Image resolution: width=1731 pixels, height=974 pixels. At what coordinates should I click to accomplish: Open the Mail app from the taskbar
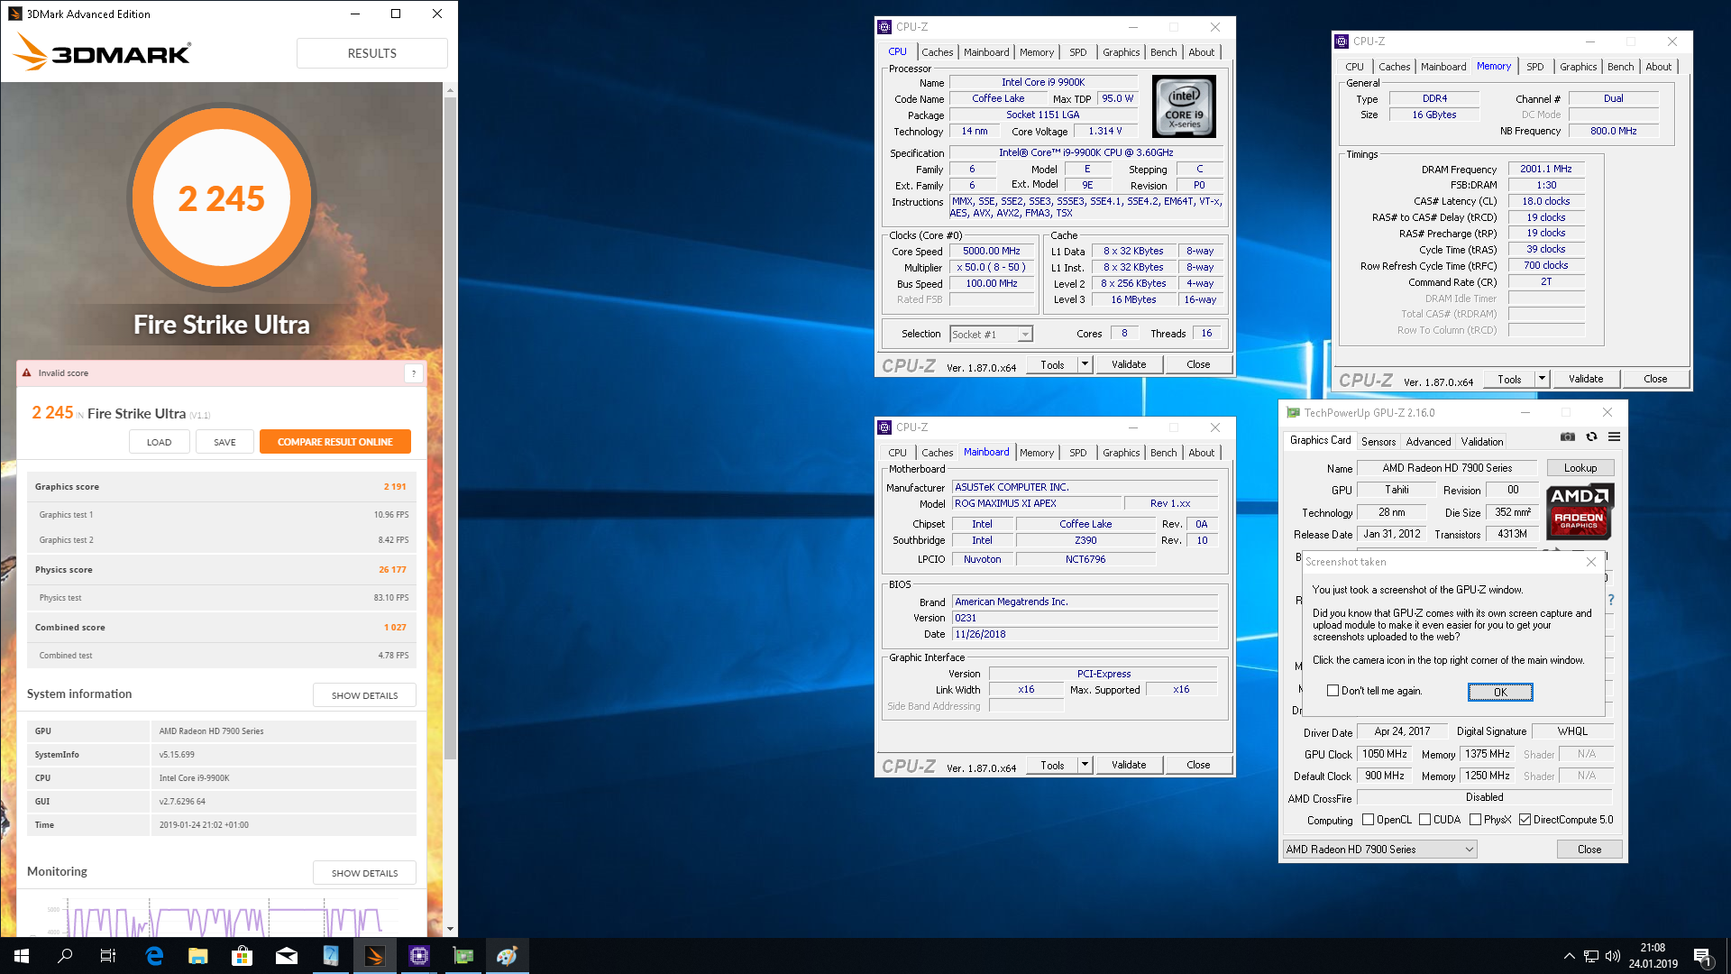[287, 956]
